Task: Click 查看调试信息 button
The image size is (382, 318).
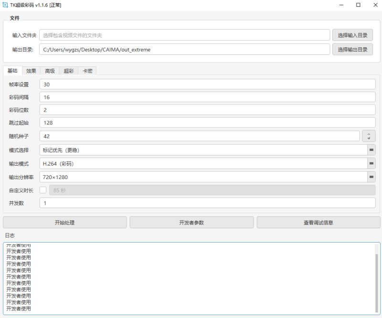Action: 318,223
